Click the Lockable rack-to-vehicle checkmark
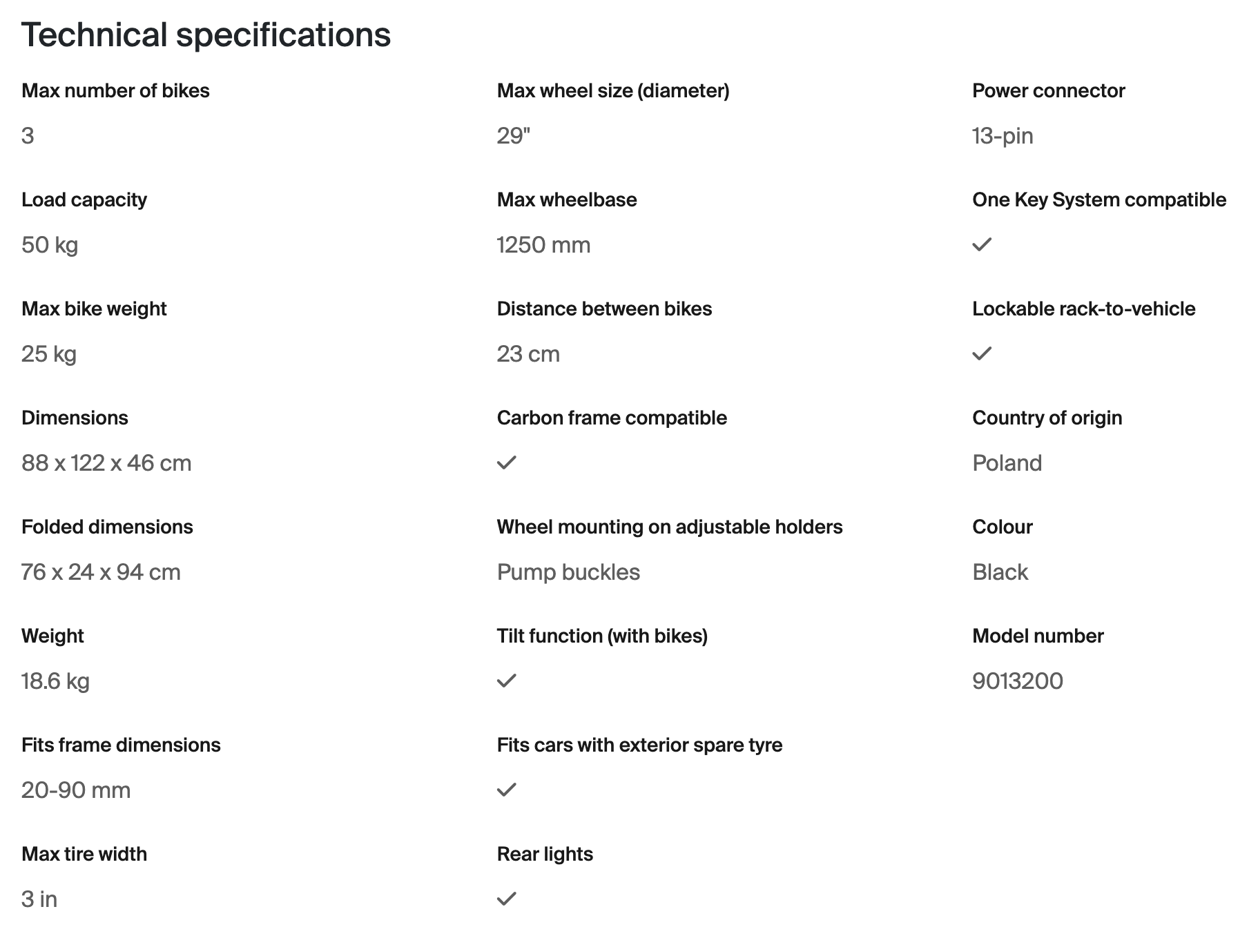 tap(982, 353)
